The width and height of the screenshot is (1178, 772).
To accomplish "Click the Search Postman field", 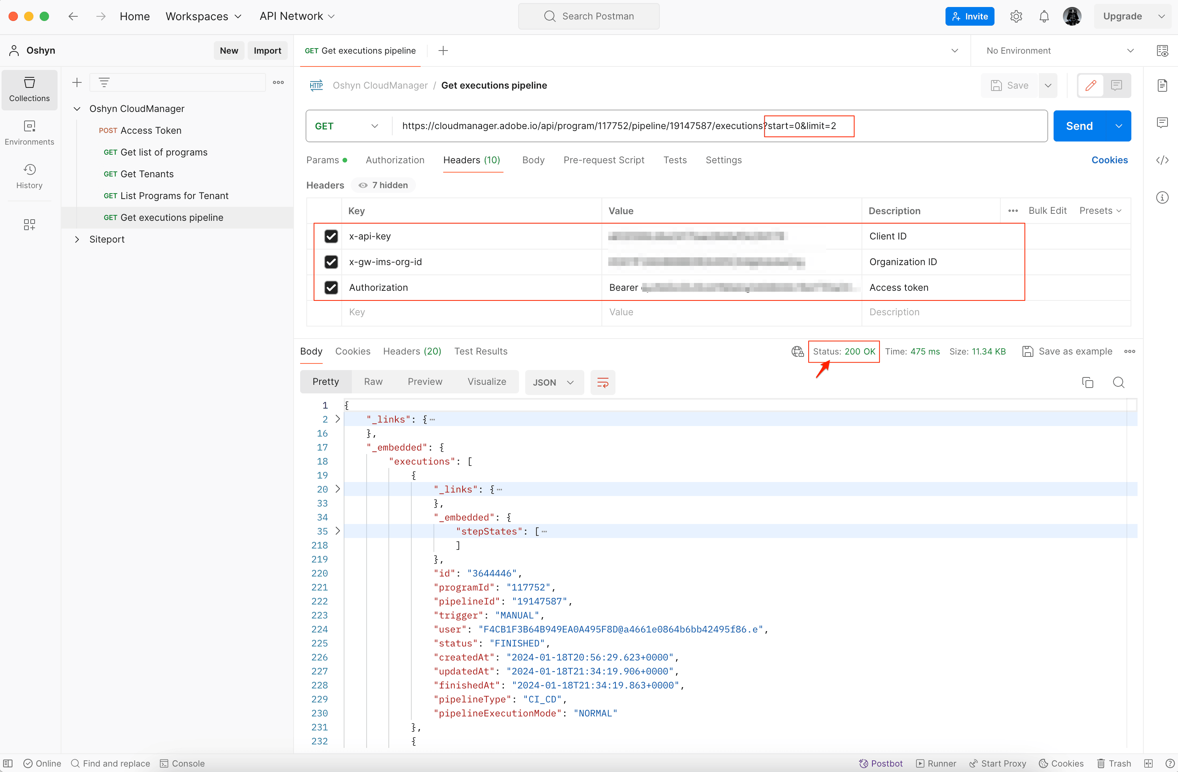I will 589,16.
